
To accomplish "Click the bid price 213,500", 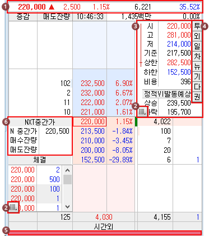I will pos(92,131).
